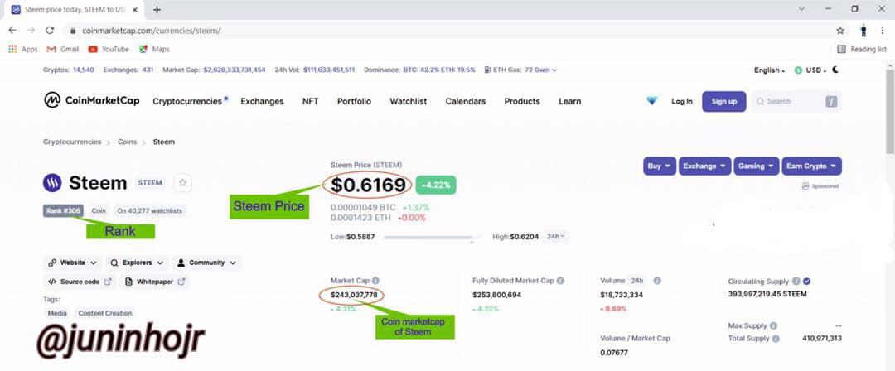
Task: Click verified badge beside Circulating Supply
Action: click(807, 282)
